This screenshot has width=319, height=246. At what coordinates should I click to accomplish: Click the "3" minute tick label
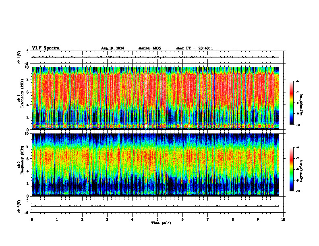107,219
